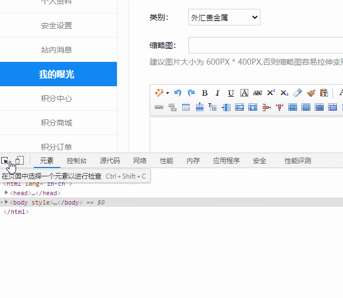Image resolution: width=343 pixels, height=298 pixels.
Task: Go to 积分商城 in the sidebar
Action: (x=57, y=123)
